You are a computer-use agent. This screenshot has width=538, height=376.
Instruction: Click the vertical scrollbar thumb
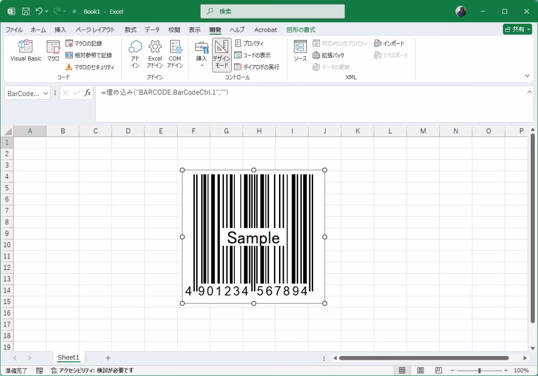pos(533,228)
